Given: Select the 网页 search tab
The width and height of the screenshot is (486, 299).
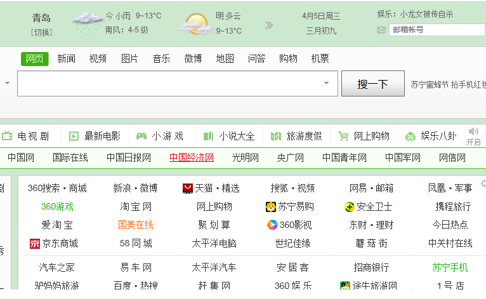Looking at the screenshot, I should click(35, 58).
